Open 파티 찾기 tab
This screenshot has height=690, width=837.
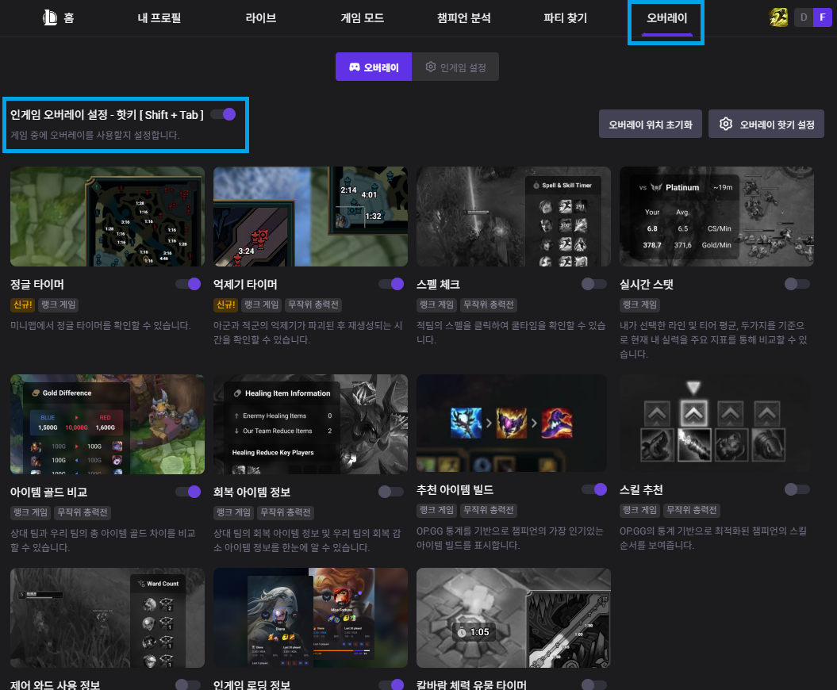[566, 18]
